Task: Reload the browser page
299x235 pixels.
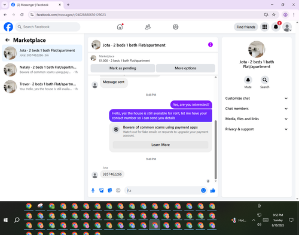Action: pos(22,15)
